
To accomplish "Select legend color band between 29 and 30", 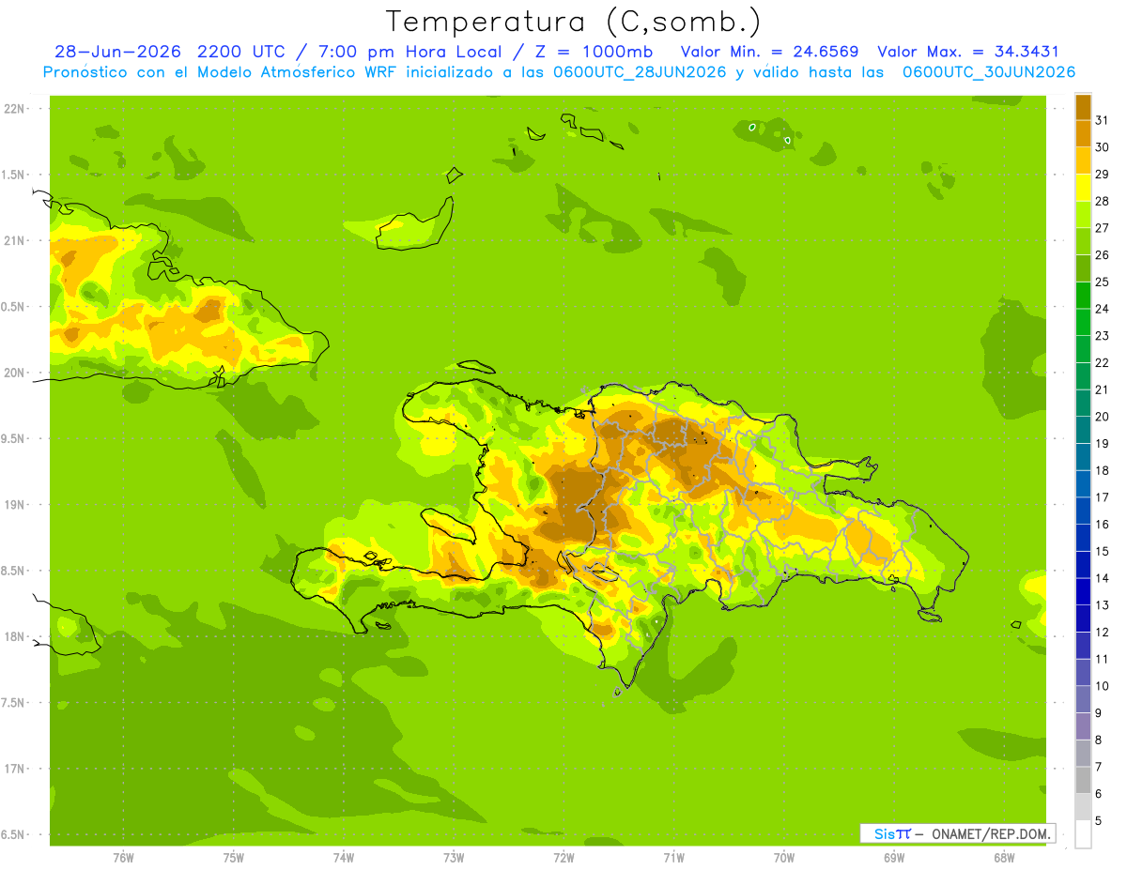I will (1083, 160).
